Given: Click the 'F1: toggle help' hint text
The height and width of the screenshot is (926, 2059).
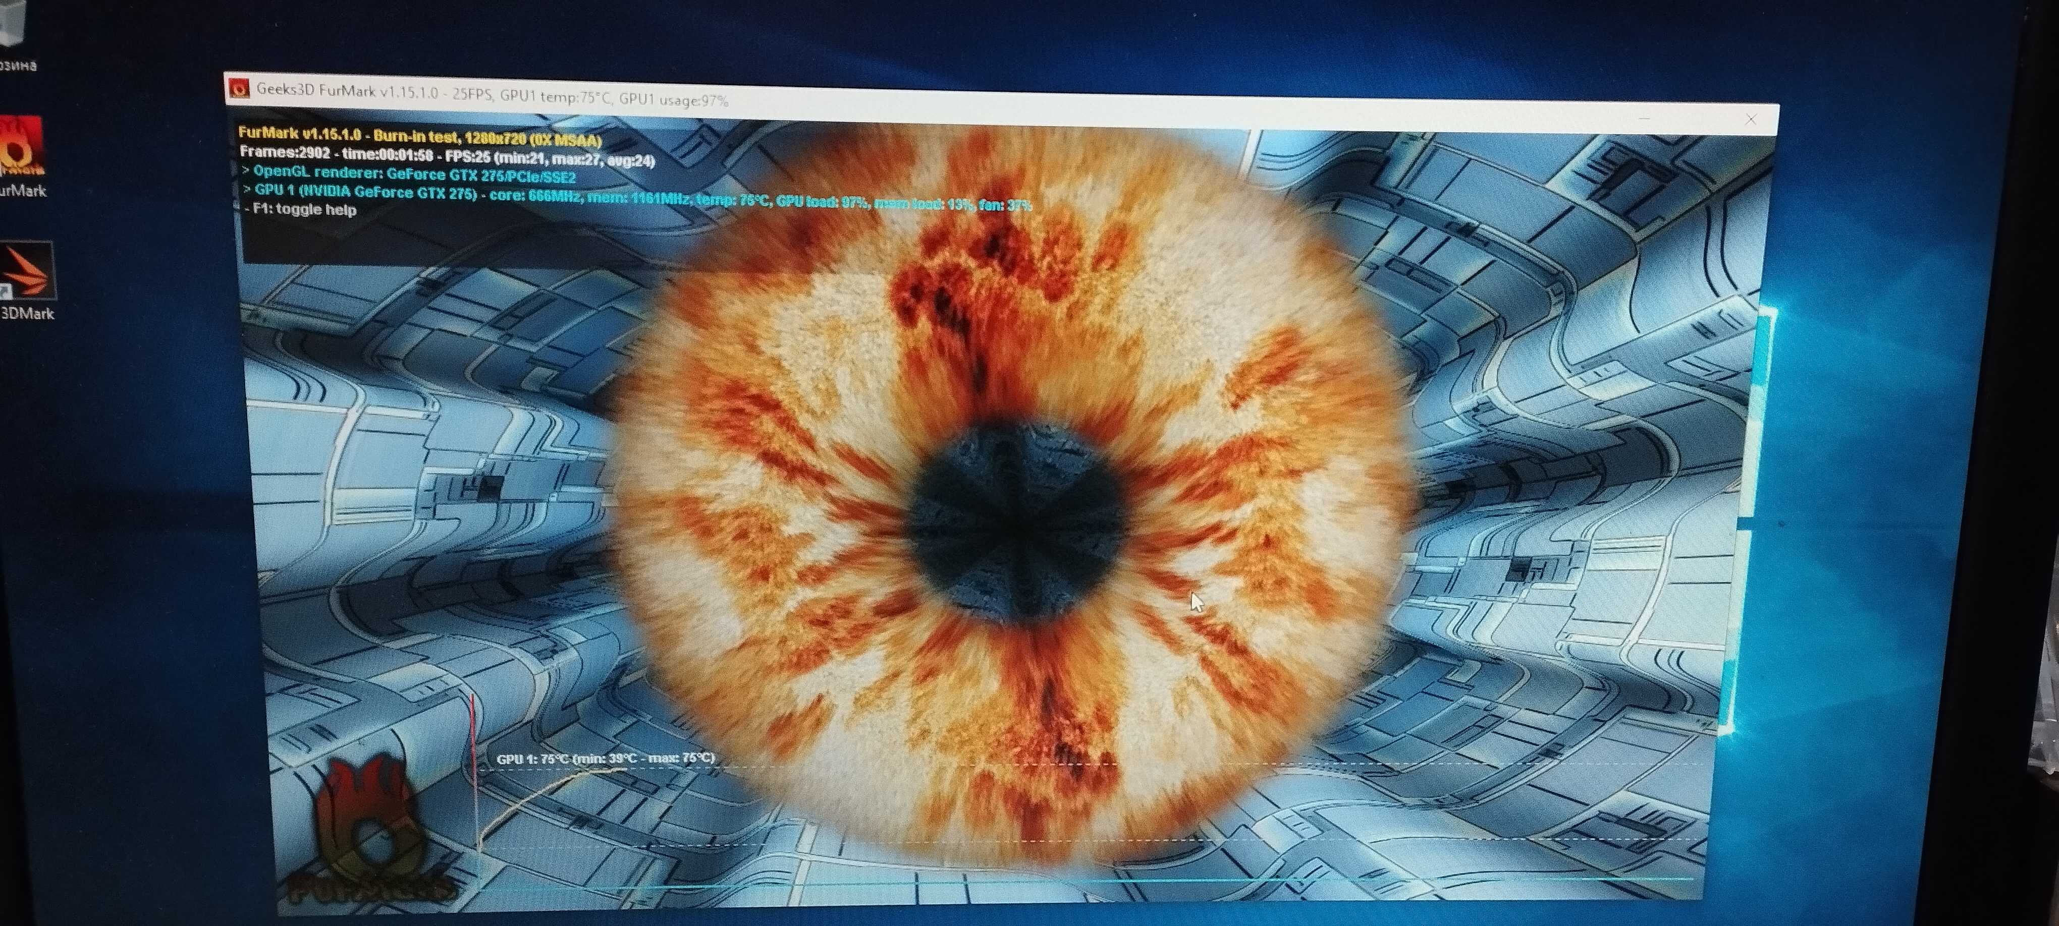Looking at the screenshot, I should (301, 209).
